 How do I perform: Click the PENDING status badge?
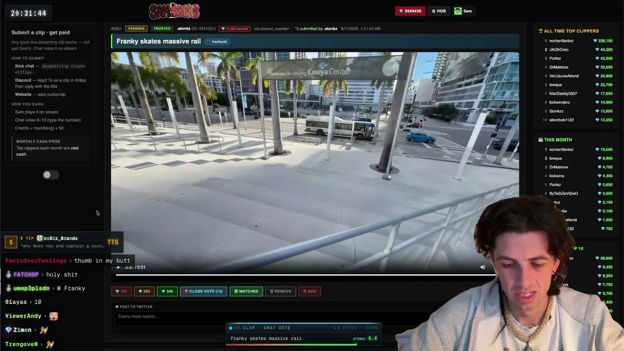[136, 29]
